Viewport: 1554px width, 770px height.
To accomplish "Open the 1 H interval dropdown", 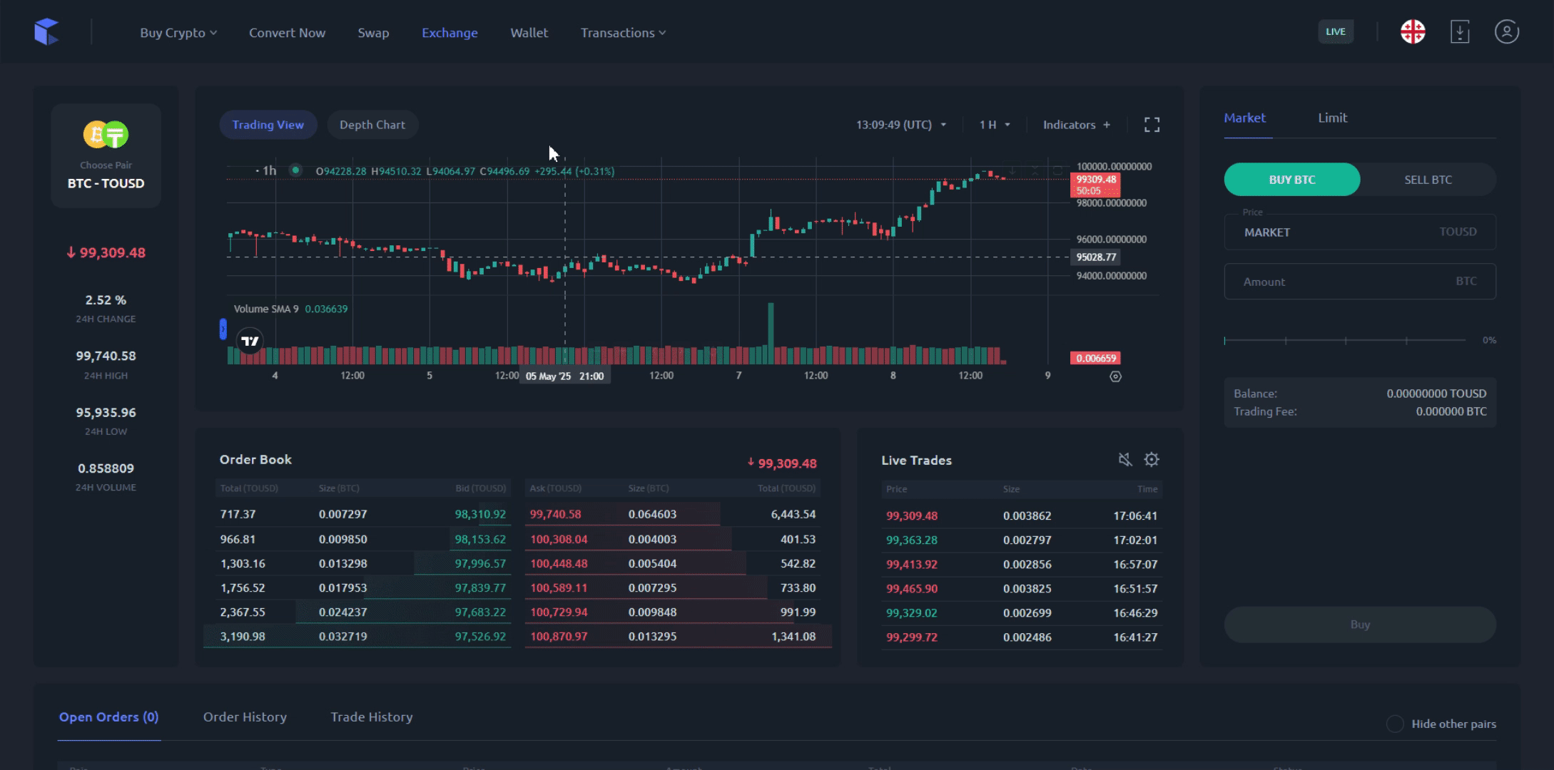I will [x=995, y=125].
